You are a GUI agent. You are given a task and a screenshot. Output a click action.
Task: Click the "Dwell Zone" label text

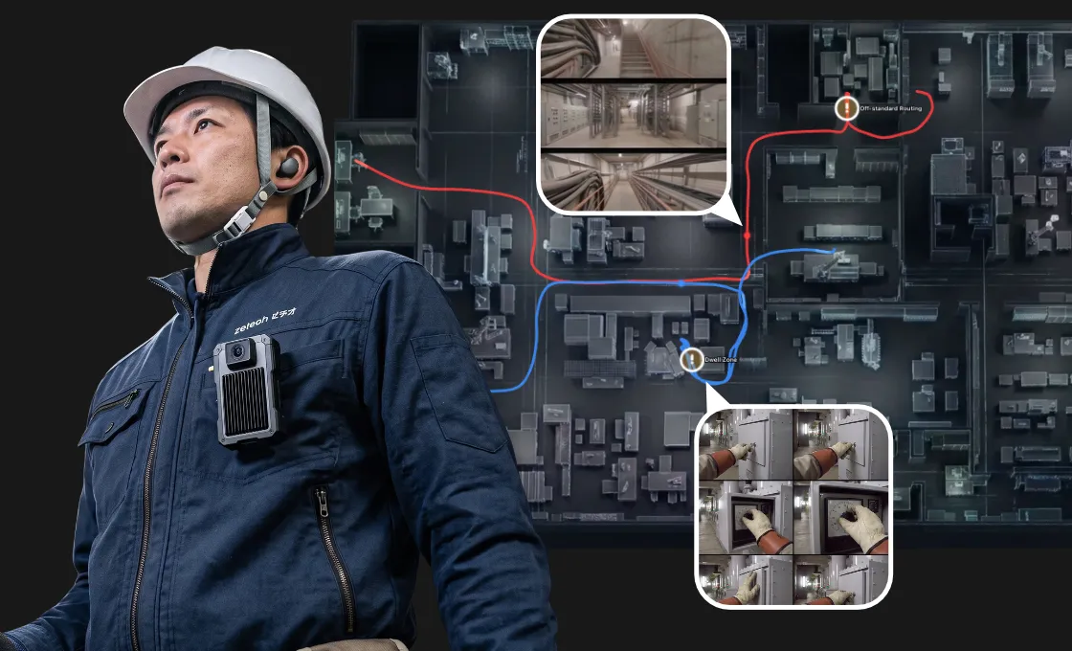point(722,360)
